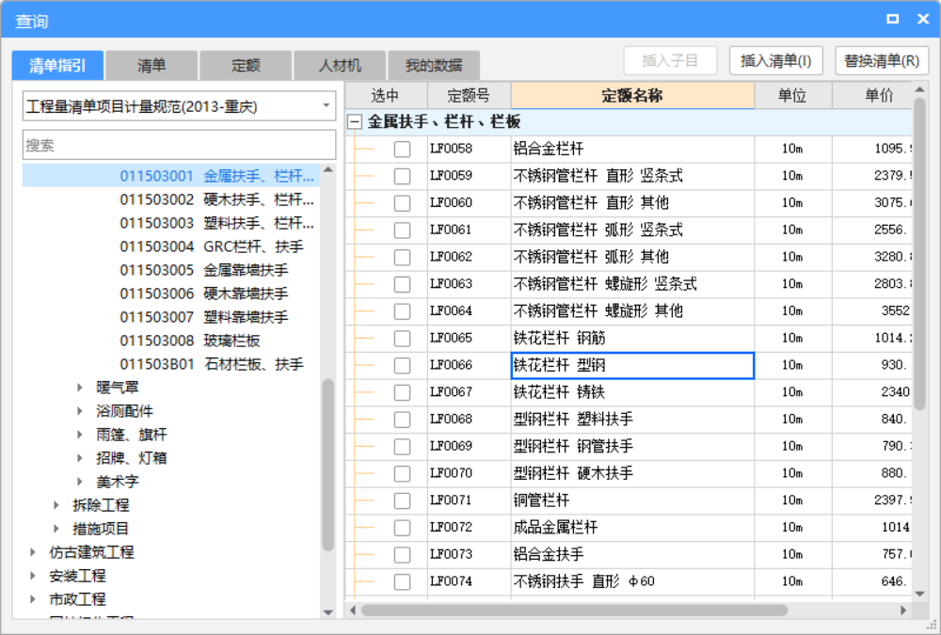The width and height of the screenshot is (941, 635).
Task: Click the 插入清单(I) button
Action: click(776, 60)
